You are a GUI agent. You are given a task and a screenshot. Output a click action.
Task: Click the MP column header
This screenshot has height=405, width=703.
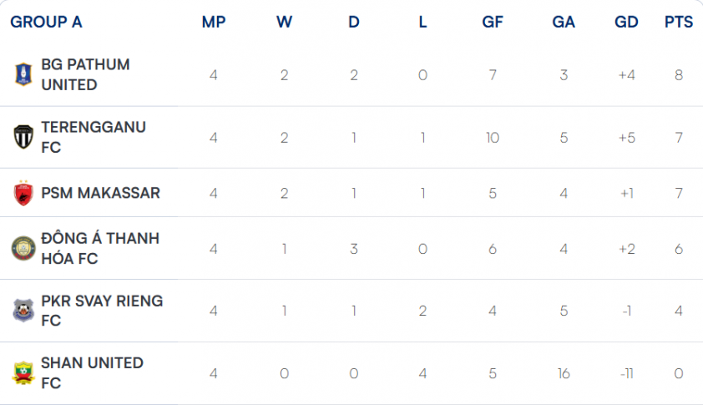(x=214, y=22)
